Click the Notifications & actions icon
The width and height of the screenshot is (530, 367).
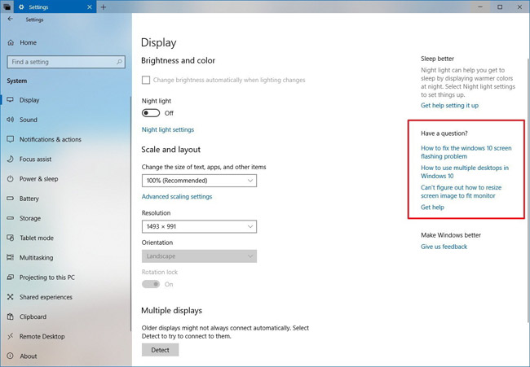(x=11, y=139)
